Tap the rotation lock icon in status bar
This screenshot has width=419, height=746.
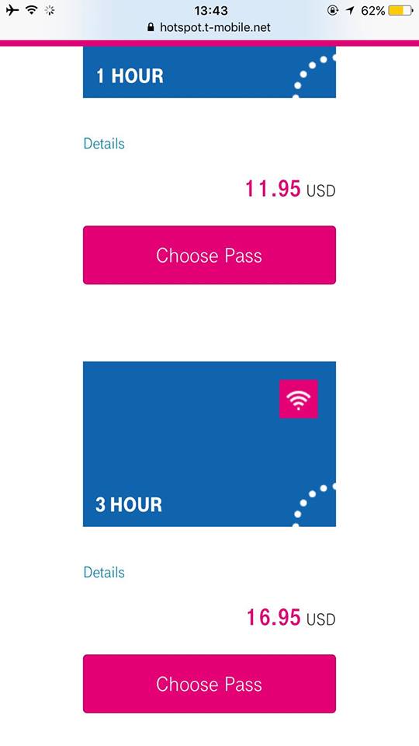pos(333,10)
